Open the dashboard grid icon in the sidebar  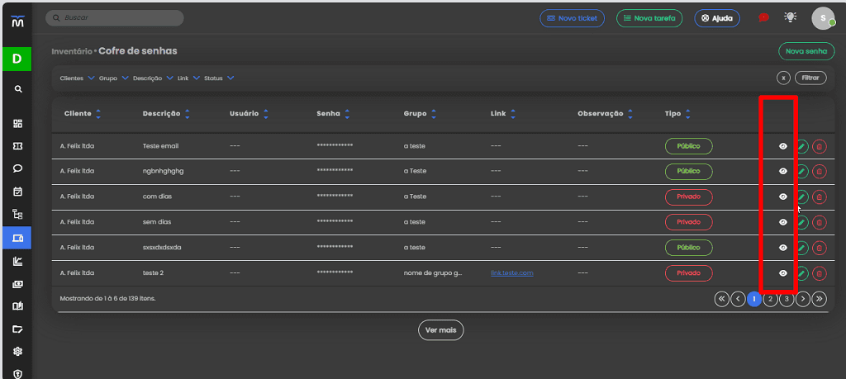pyautogui.click(x=18, y=124)
